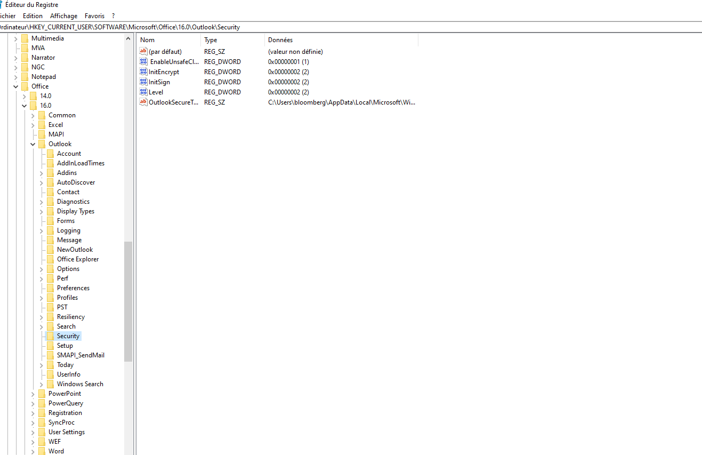This screenshot has width=702, height=455.
Task: Click the Security folder icon in tree
Action: point(50,336)
